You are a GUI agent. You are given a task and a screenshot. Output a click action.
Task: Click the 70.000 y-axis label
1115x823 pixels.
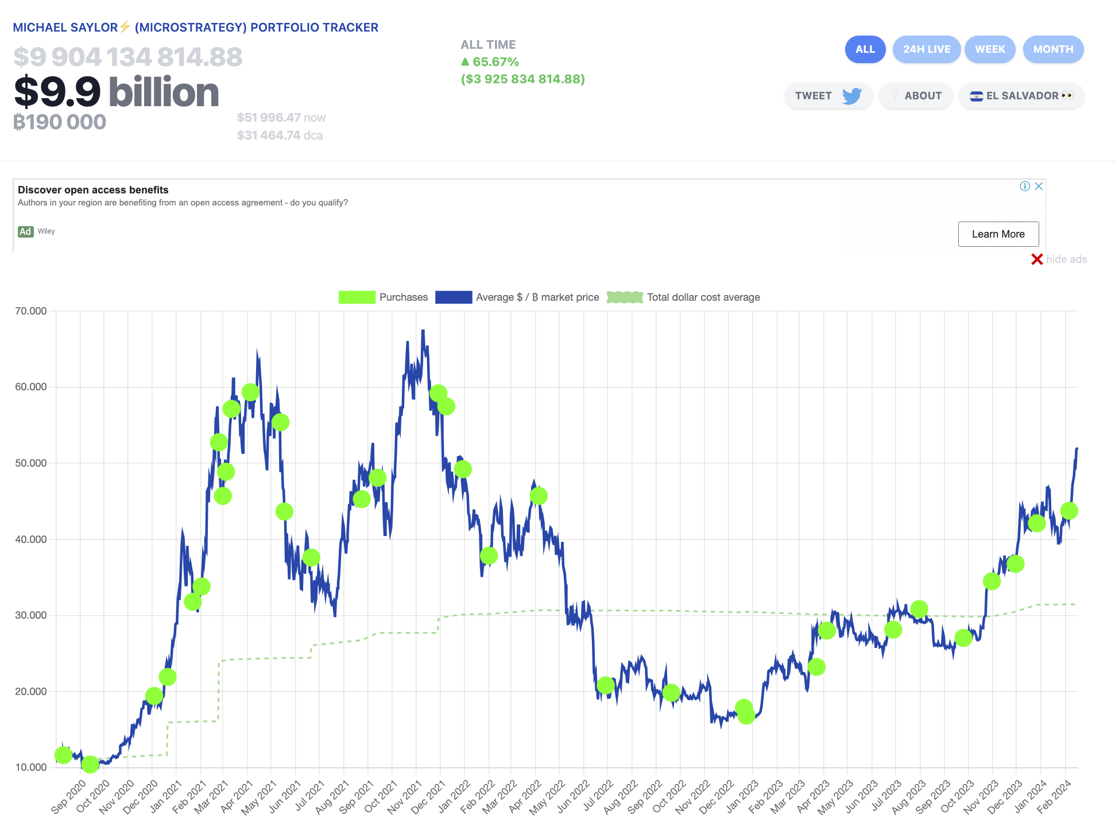(31, 311)
